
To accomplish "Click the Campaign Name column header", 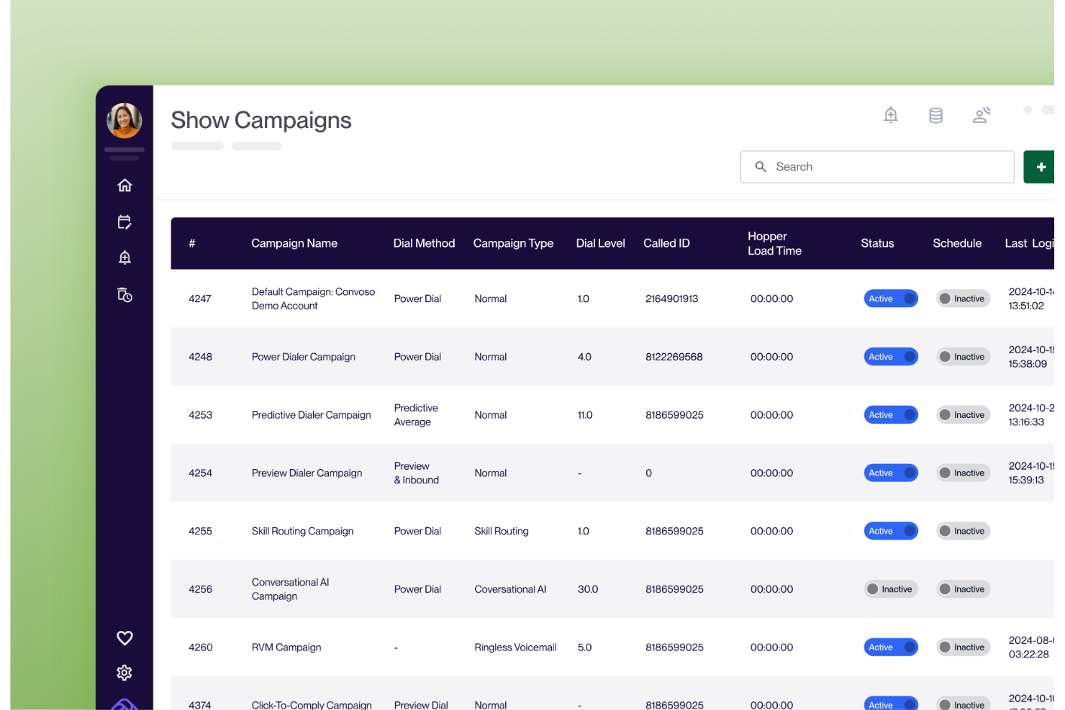I will point(294,243).
